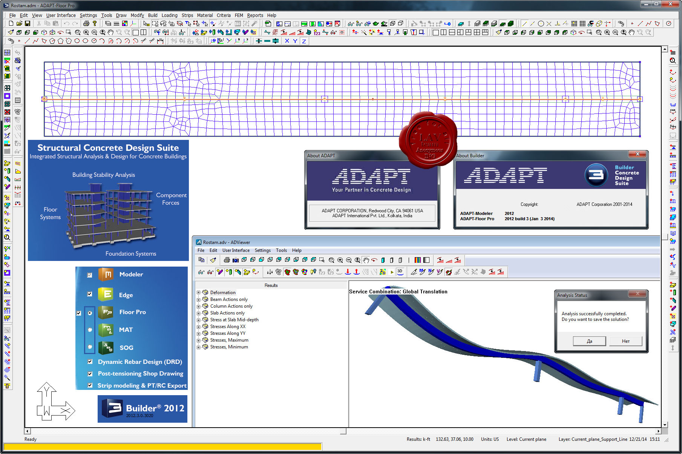Screen dimensions: 682x454
Task: Toggle the Post-tensioning Shop Drawing checkbox
Action: [x=90, y=374]
